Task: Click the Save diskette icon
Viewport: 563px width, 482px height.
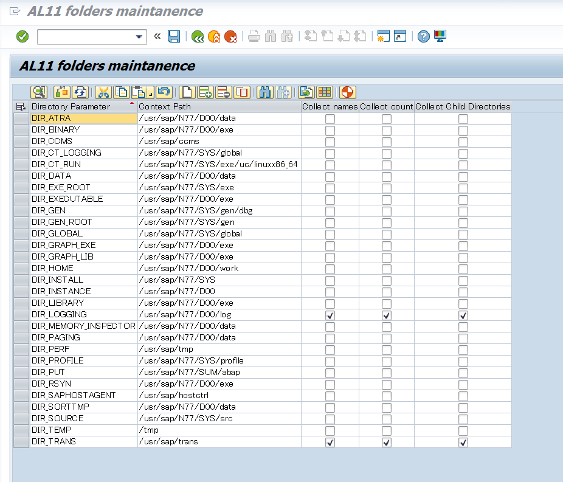Action: point(174,37)
